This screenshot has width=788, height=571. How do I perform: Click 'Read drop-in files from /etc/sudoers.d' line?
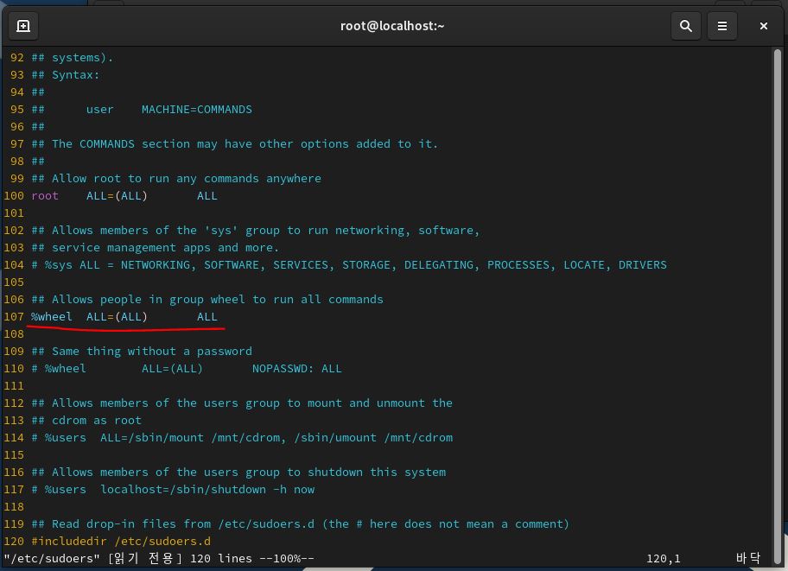pos(300,524)
